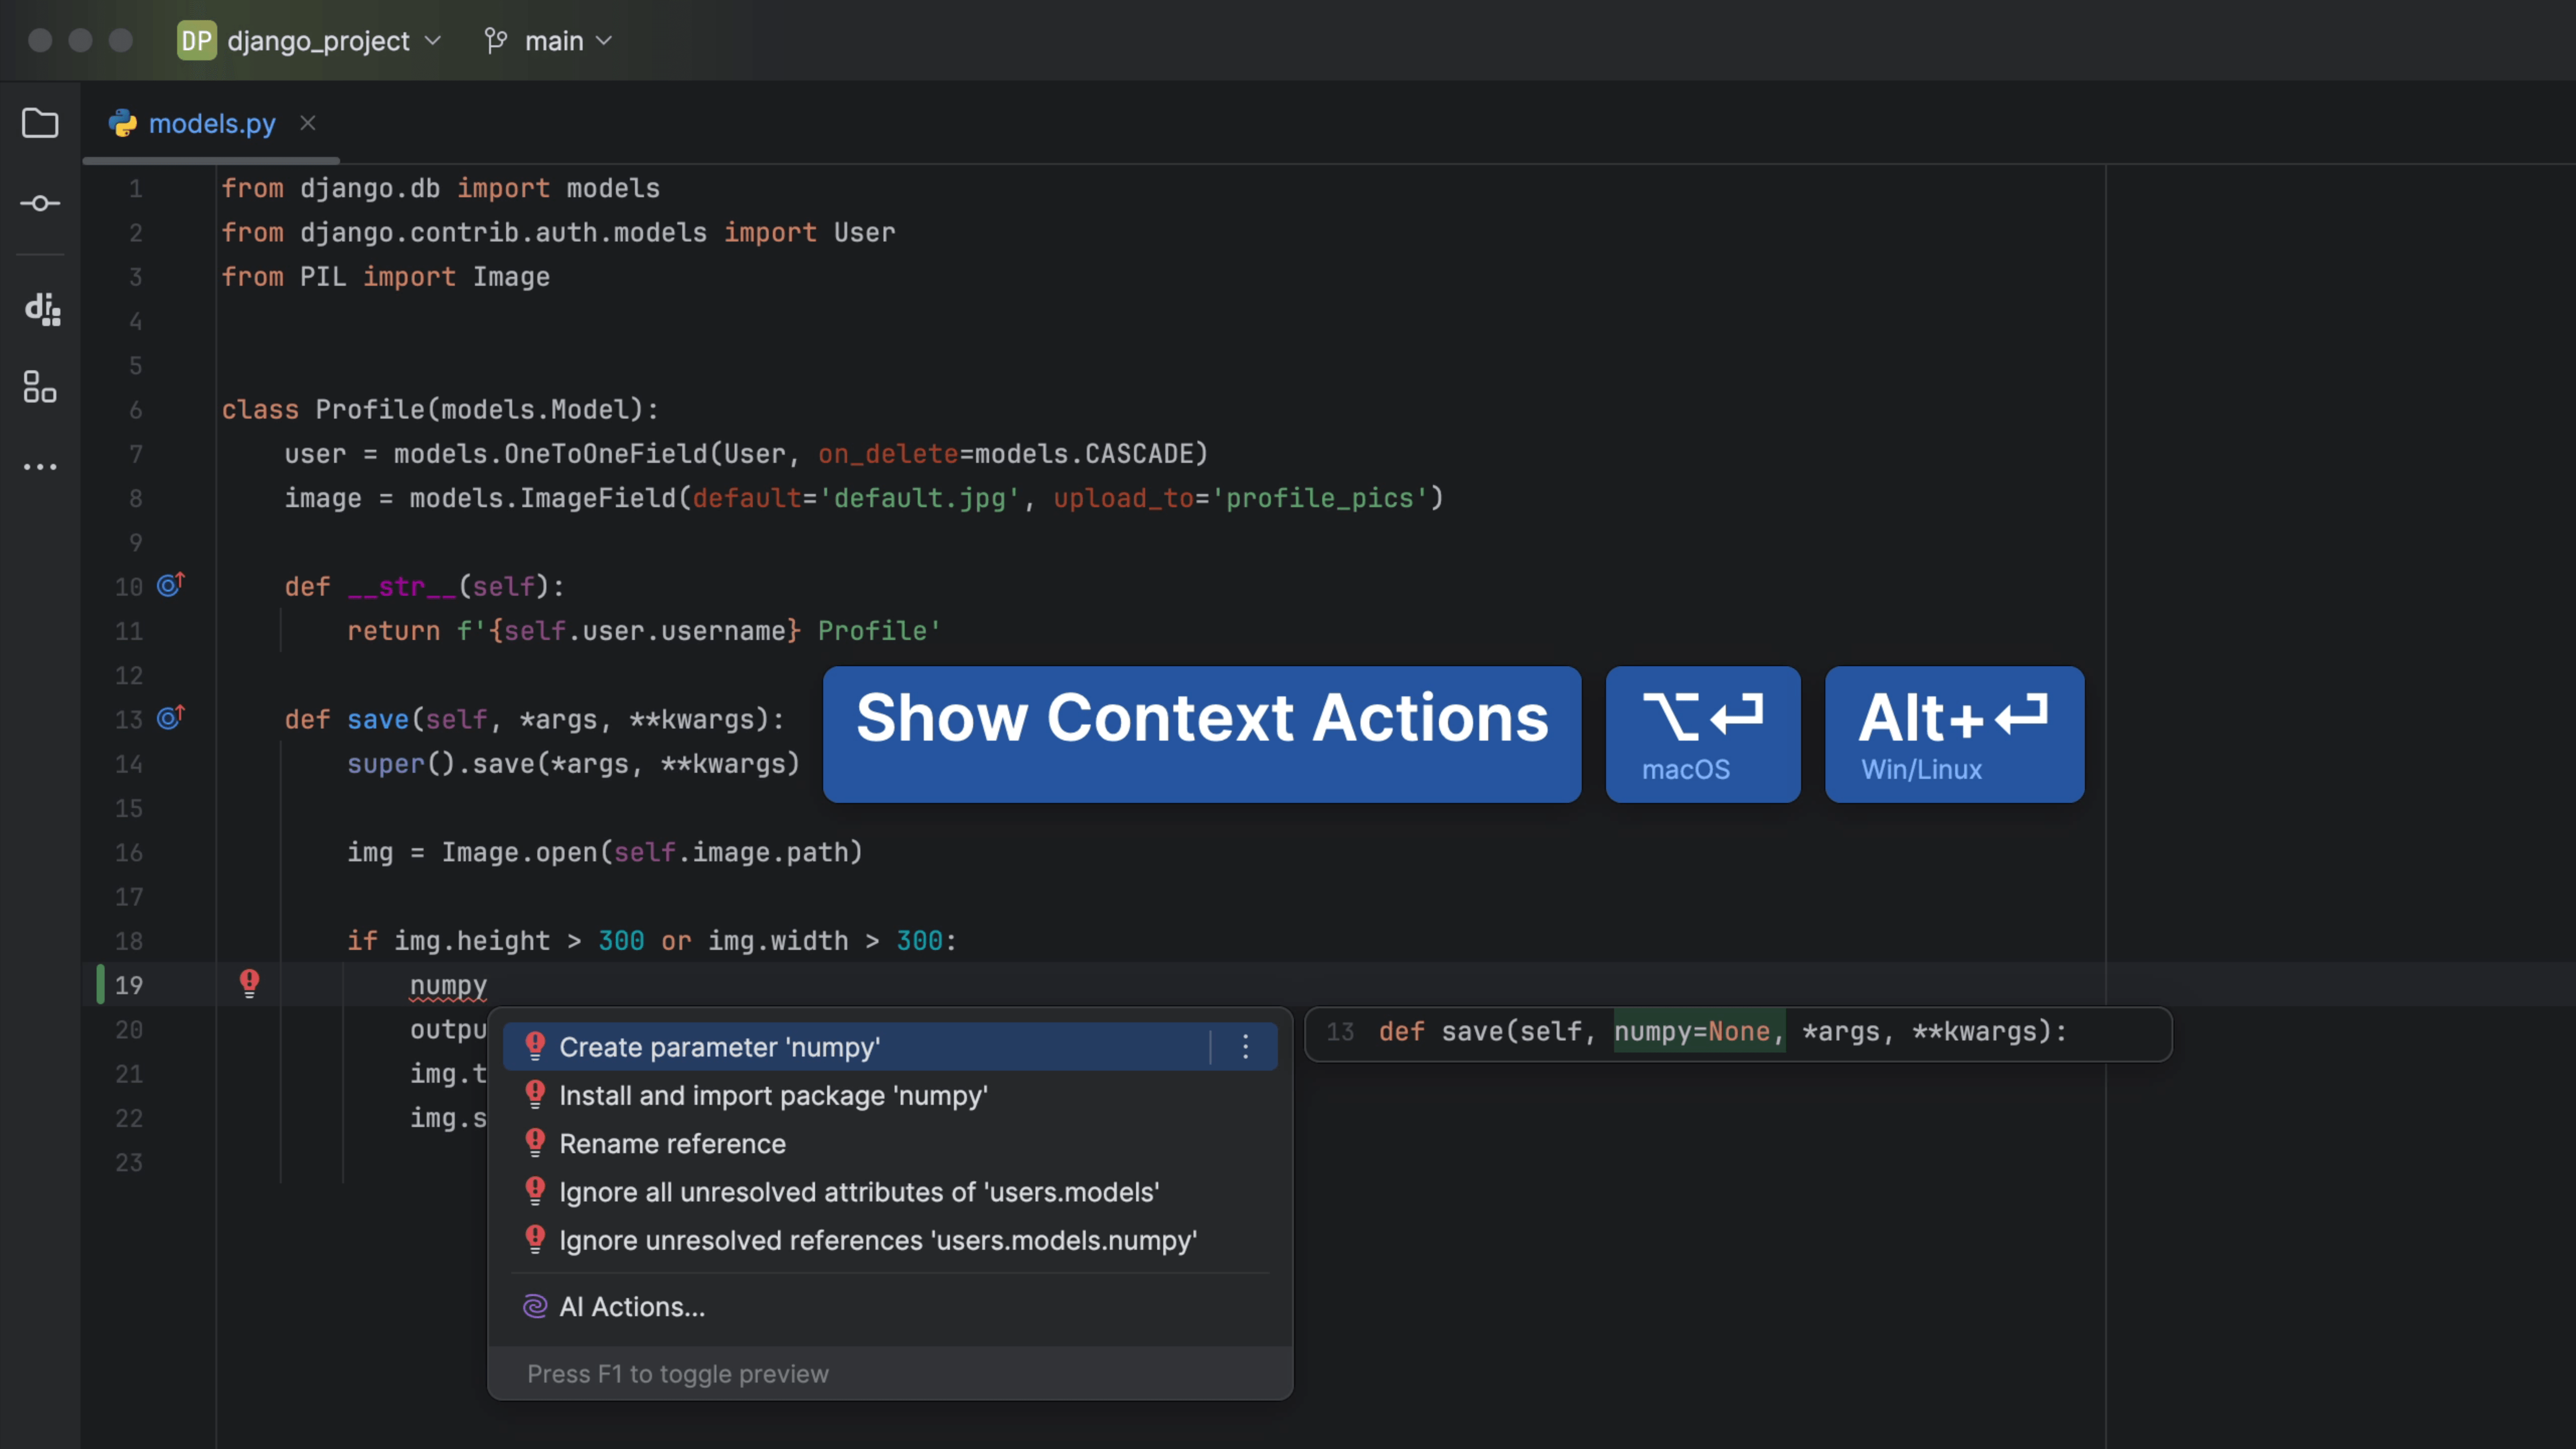The height and width of the screenshot is (1449, 2576).
Task: Show more tool windows ellipsis
Action: click(x=40, y=467)
